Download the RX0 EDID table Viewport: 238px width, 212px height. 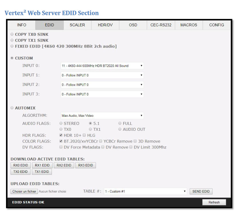(x=20, y=165)
